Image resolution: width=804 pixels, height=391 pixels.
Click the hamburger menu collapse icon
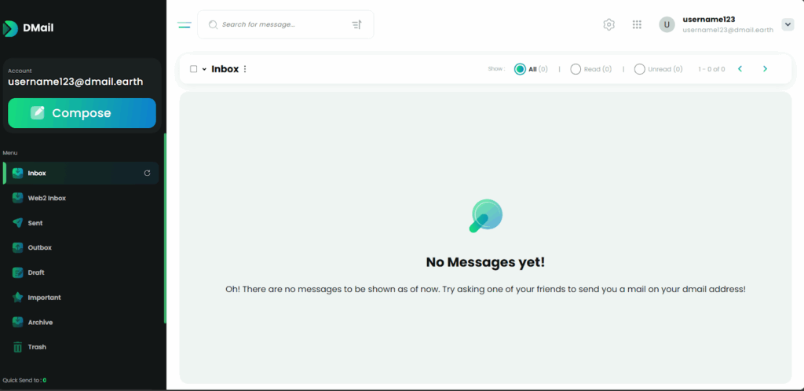pyautogui.click(x=185, y=25)
